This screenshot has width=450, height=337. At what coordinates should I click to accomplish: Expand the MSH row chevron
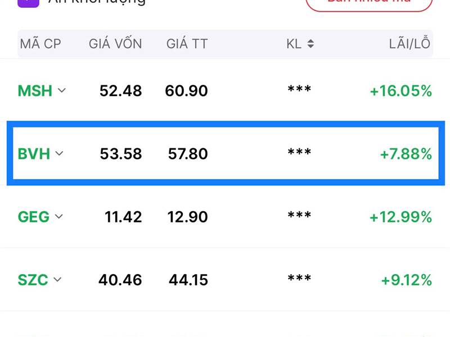62,90
